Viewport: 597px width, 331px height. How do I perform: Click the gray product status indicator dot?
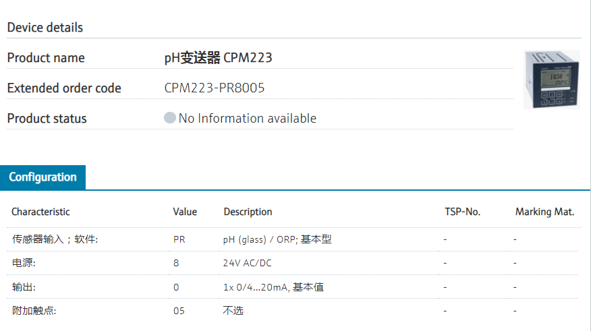pyautogui.click(x=170, y=118)
